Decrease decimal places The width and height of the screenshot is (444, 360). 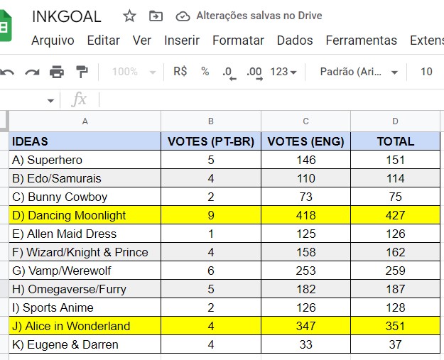[x=229, y=73]
